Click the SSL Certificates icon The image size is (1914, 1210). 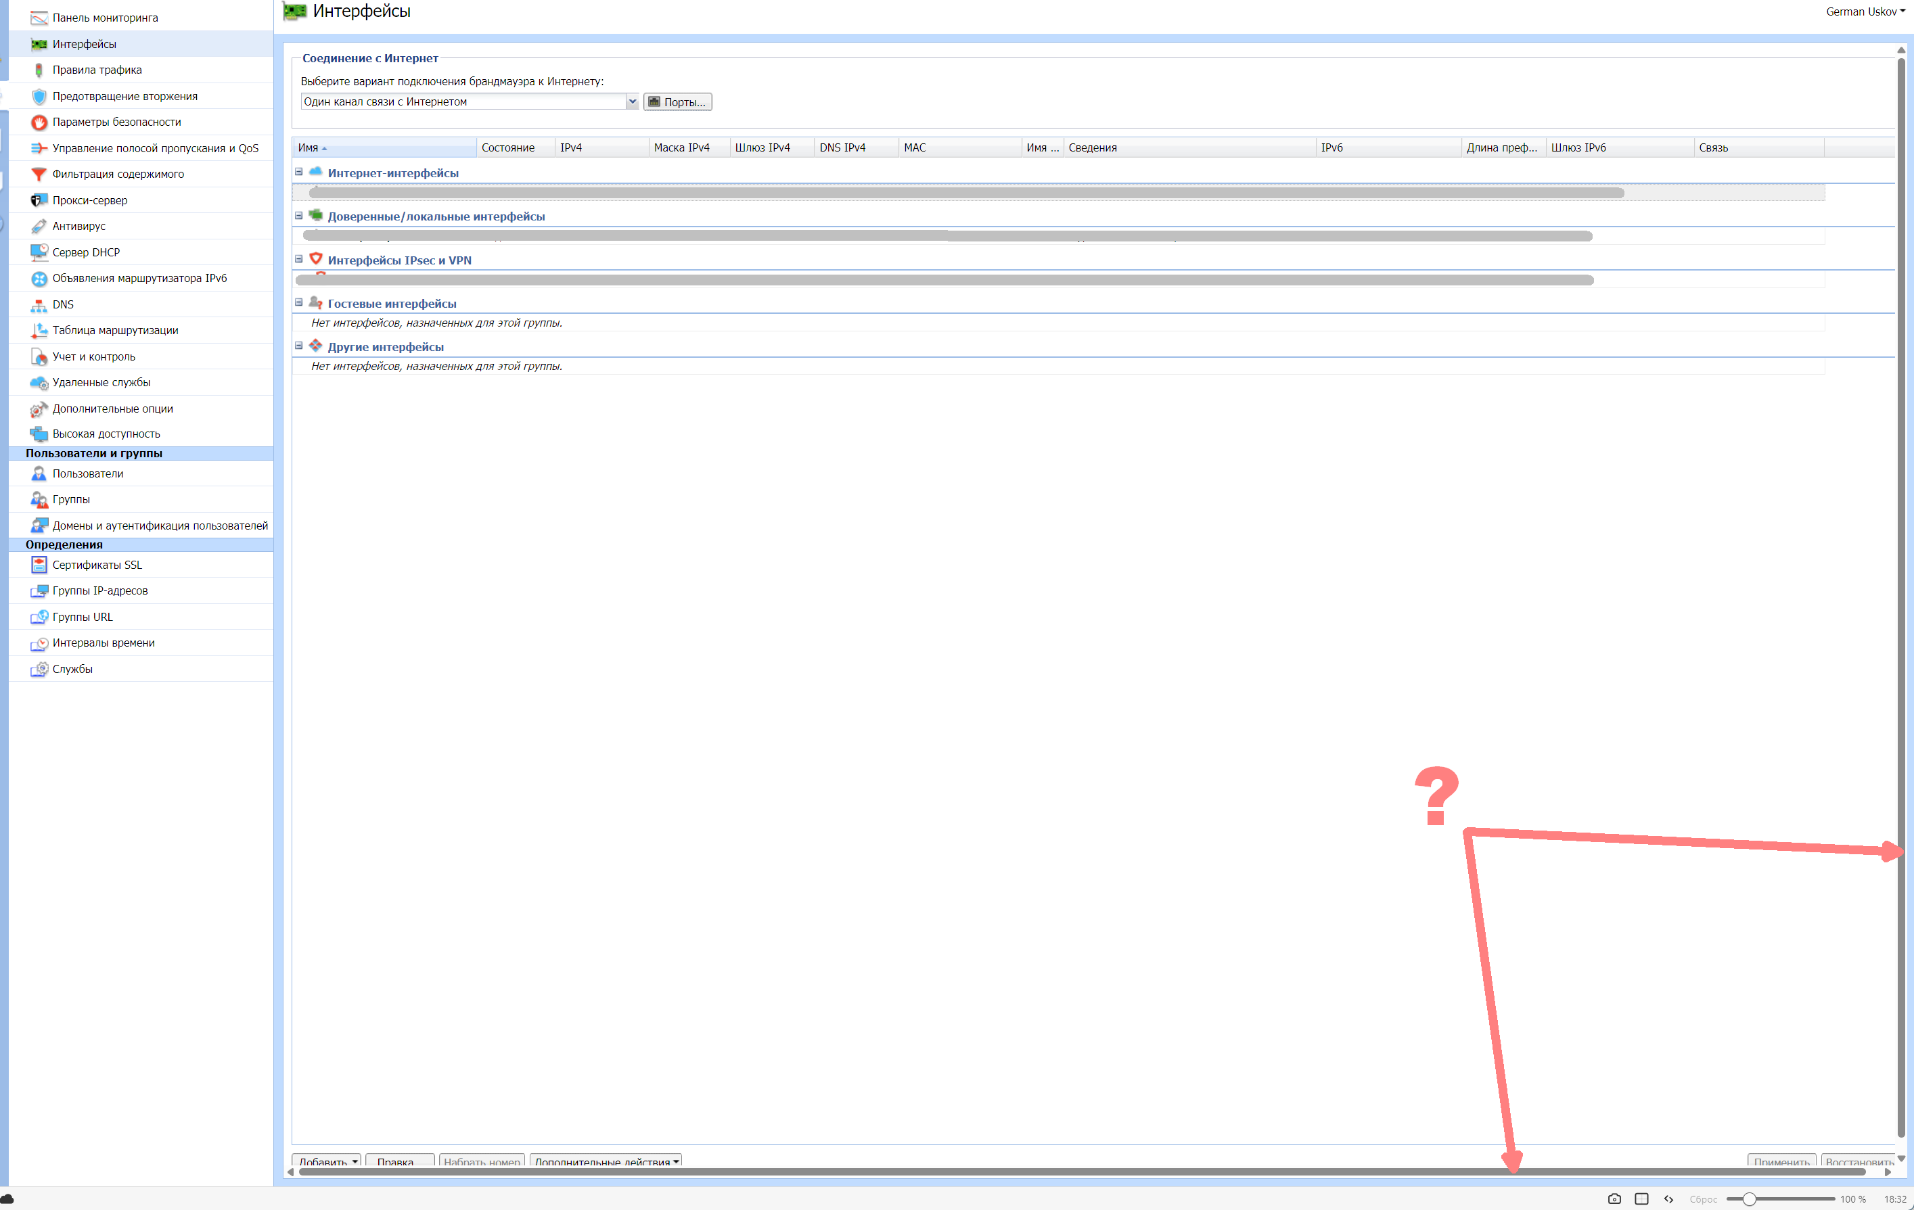38,565
